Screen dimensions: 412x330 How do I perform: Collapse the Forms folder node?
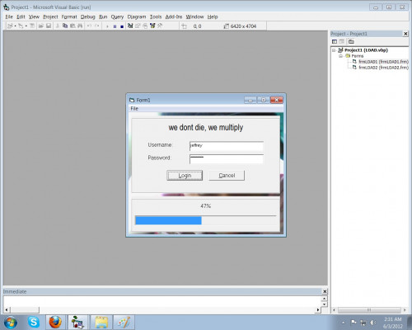tap(341, 56)
